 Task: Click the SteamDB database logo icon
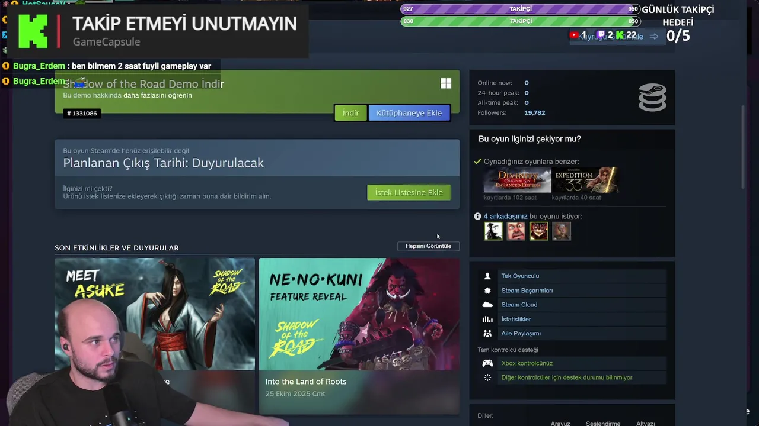tap(652, 97)
